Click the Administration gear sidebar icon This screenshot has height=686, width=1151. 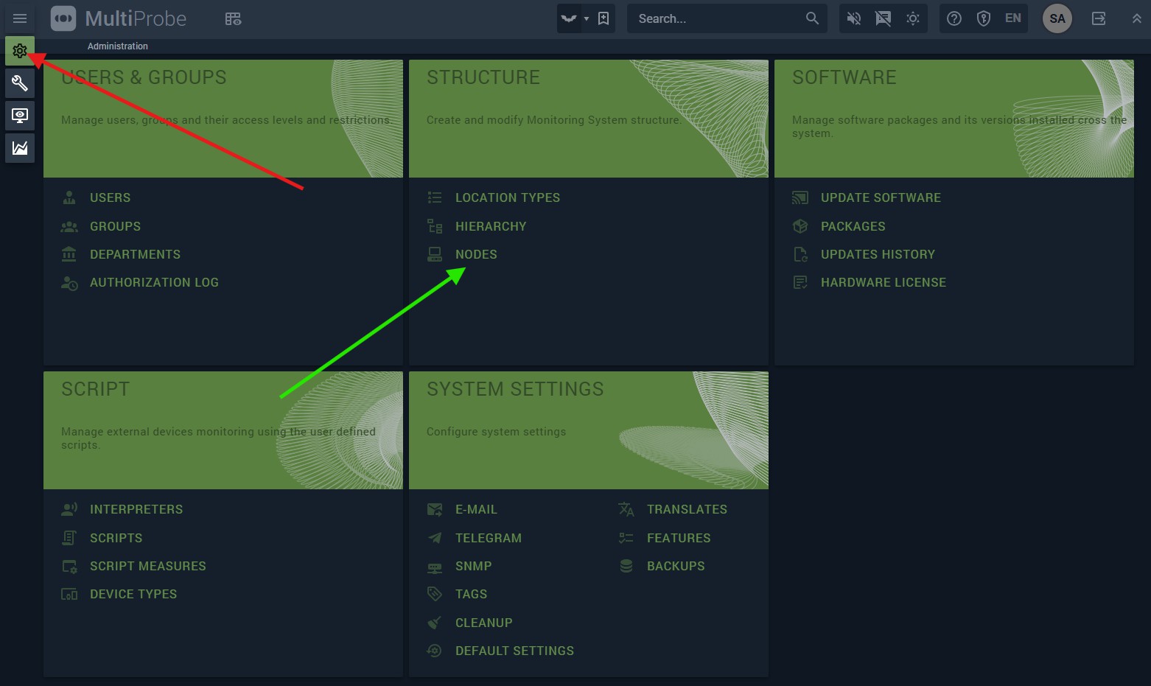click(x=20, y=51)
